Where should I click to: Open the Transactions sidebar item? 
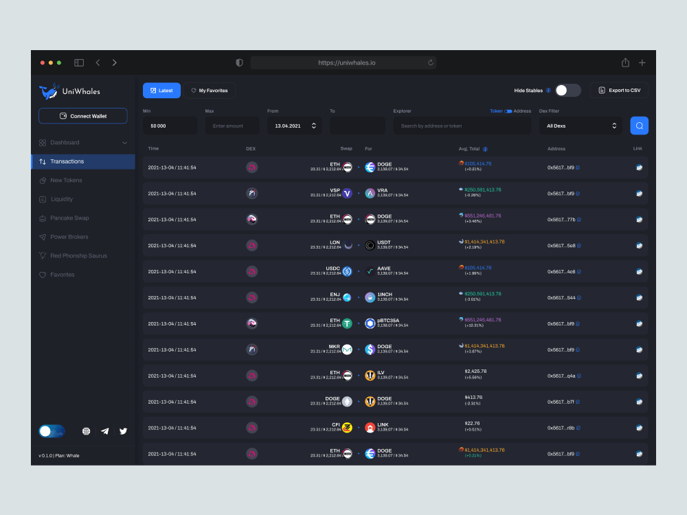point(83,161)
